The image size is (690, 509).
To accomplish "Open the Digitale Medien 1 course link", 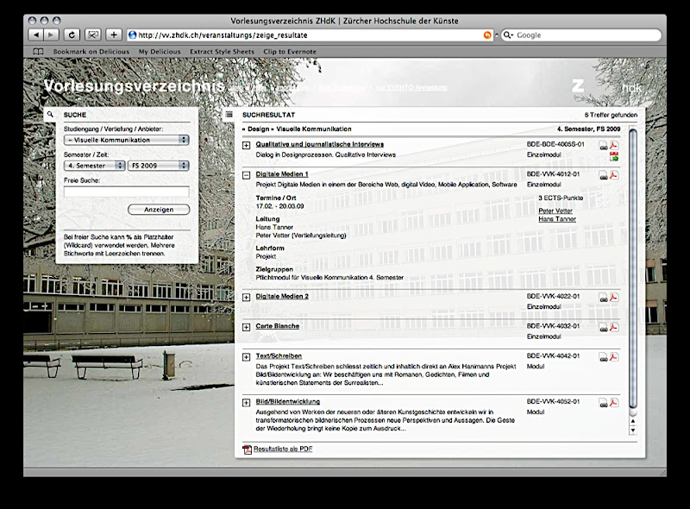I will tap(282, 174).
